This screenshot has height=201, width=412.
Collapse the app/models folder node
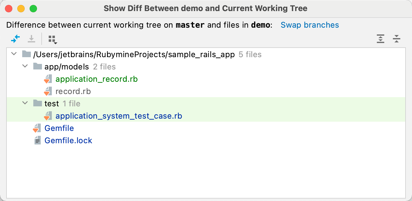point(25,66)
